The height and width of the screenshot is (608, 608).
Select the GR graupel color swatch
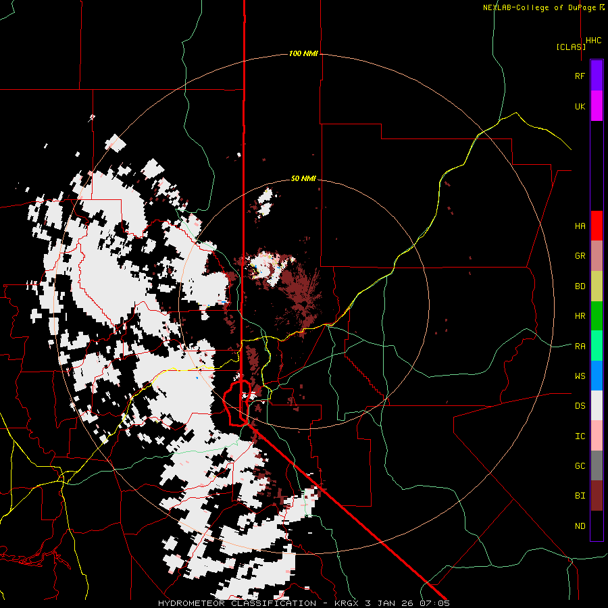point(597,256)
